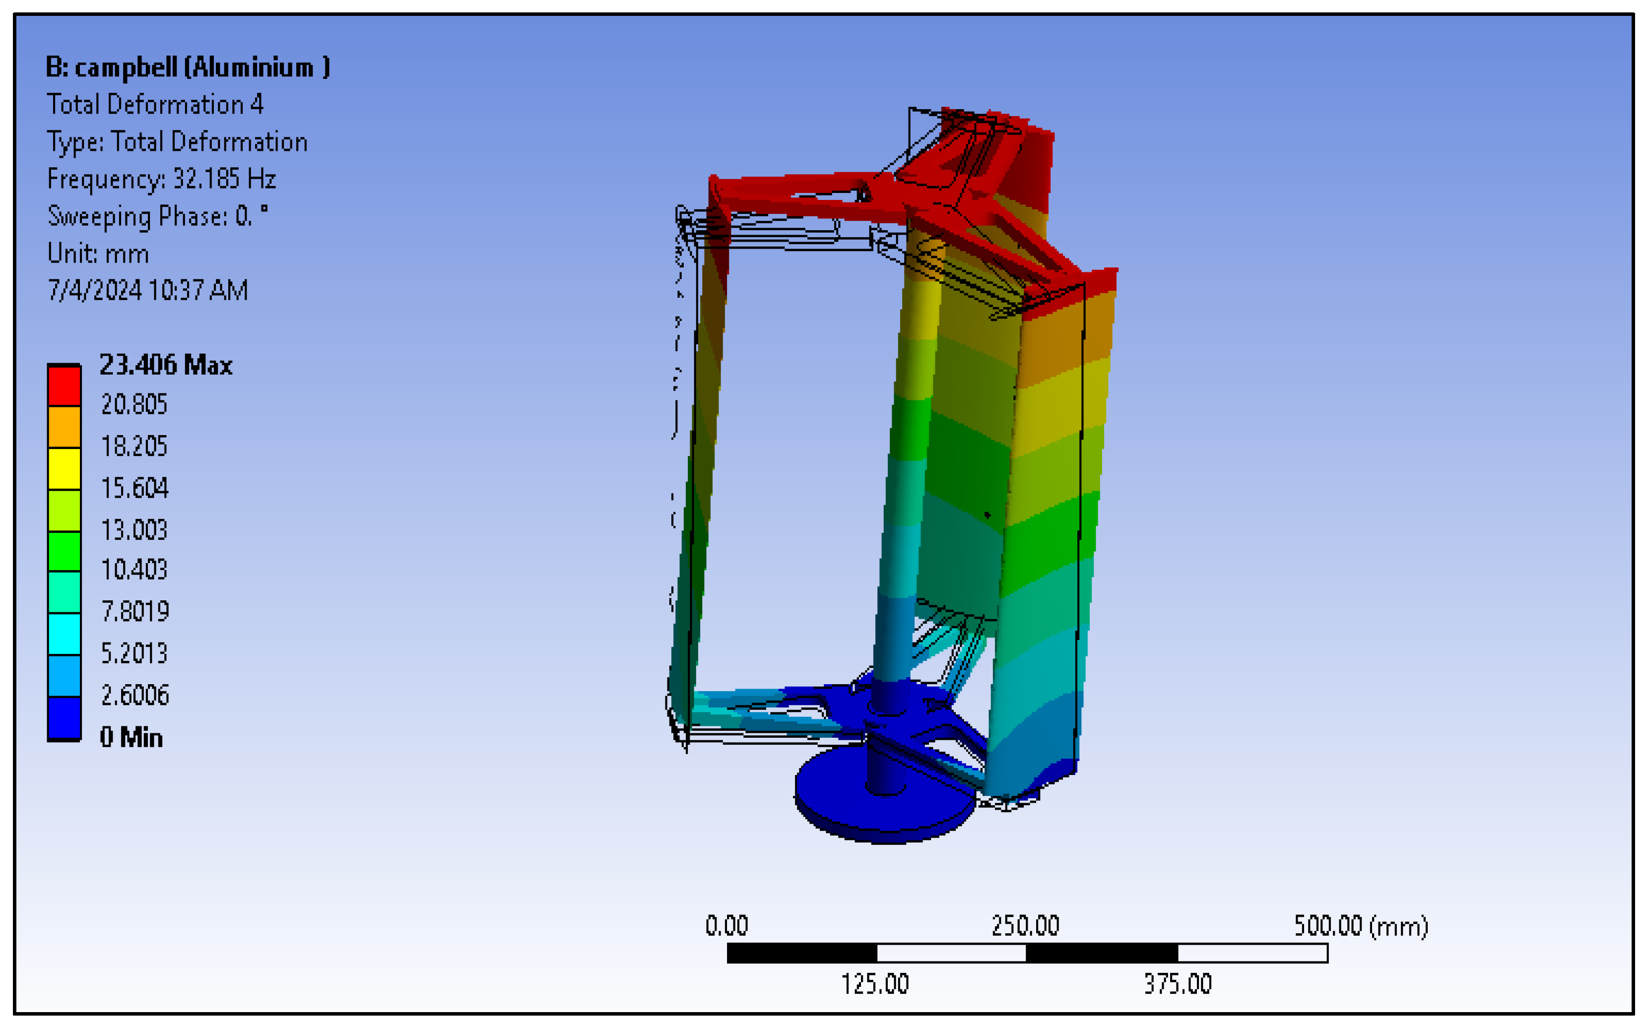Pick the dark blue legend band near 0 Min
This screenshot has height=1027, width=1646.
[x=64, y=717]
